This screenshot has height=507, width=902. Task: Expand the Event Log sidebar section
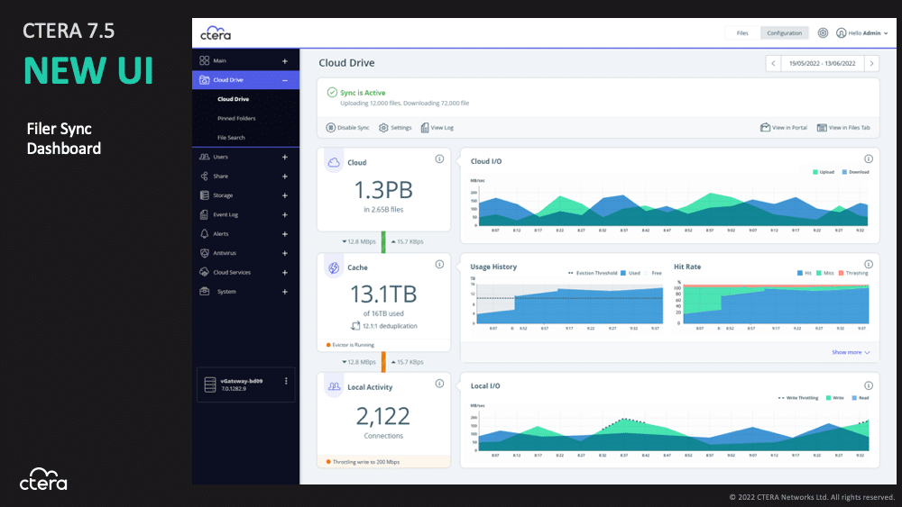pyautogui.click(x=285, y=214)
